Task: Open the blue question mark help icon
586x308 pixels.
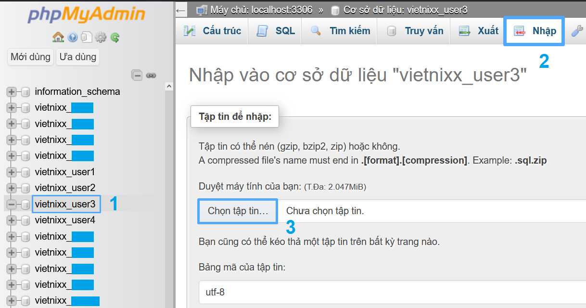Action: coord(72,37)
